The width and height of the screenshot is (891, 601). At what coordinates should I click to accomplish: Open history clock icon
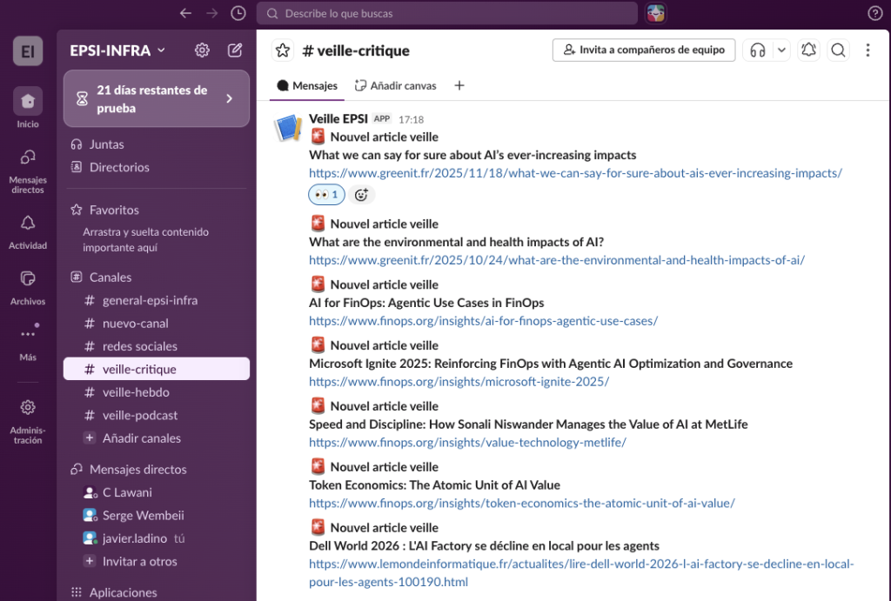tap(238, 13)
